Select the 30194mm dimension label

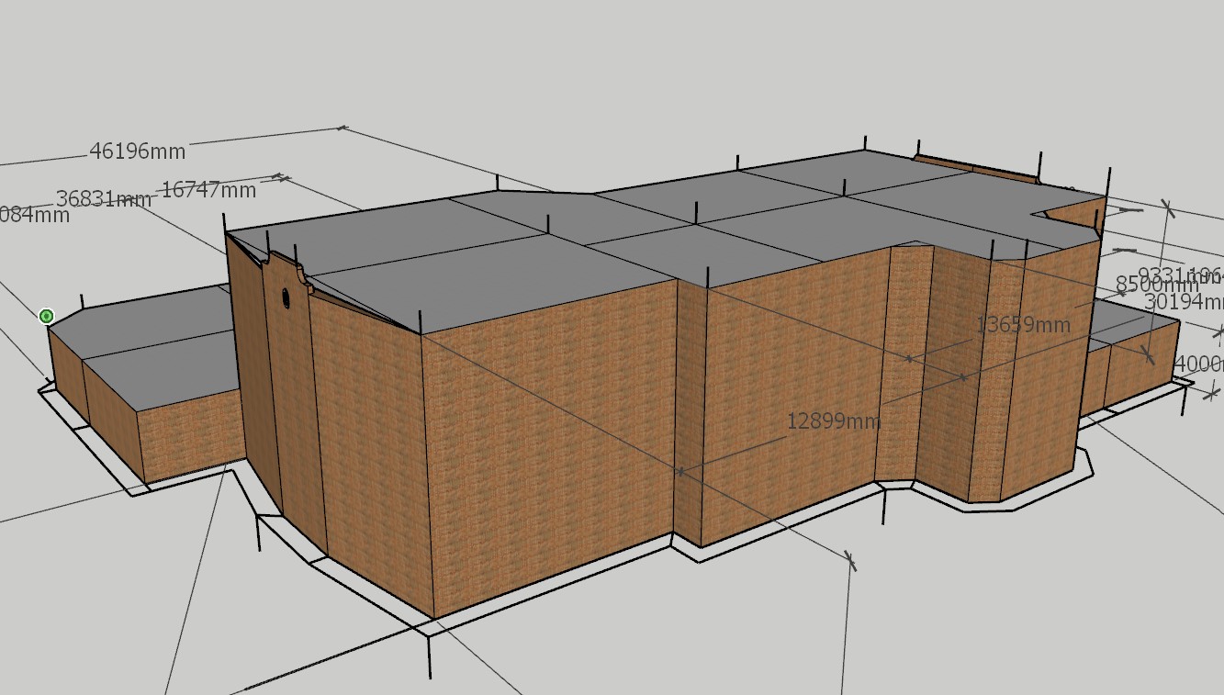1184,300
